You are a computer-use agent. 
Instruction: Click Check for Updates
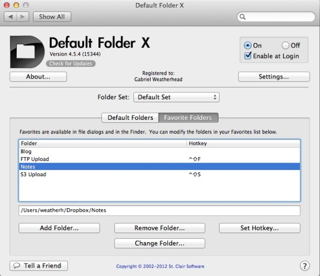pyautogui.click(x=70, y=63)
